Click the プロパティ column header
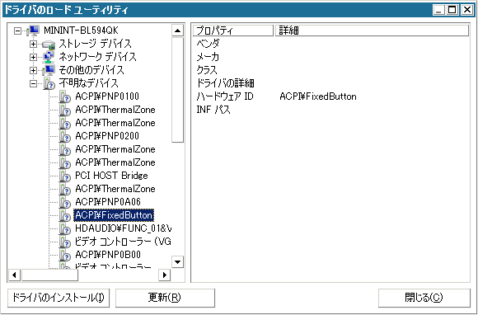This screenshot has height=315, width=478. click(233, 31)
